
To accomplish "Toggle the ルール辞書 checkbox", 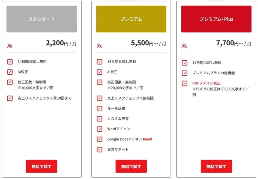I will pyautogui.click(x=100, y=108).
